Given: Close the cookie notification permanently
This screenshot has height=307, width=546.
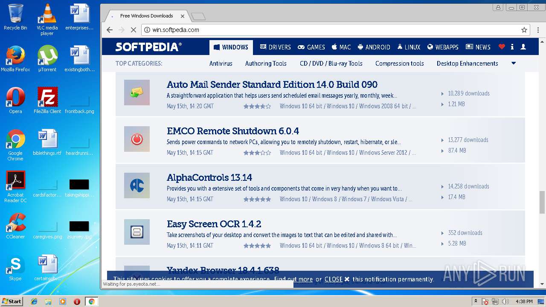Looking at the screenshot, I should [337, 279].
